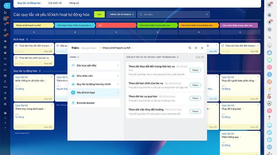Expand the 'Các mục gần đây' group
The width and height of the screenshot is (277, 155).
pos(95,65)
